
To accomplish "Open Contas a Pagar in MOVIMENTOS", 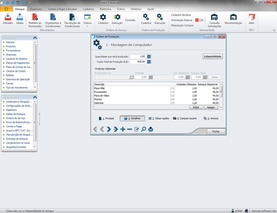I will (x=14, y=126).
